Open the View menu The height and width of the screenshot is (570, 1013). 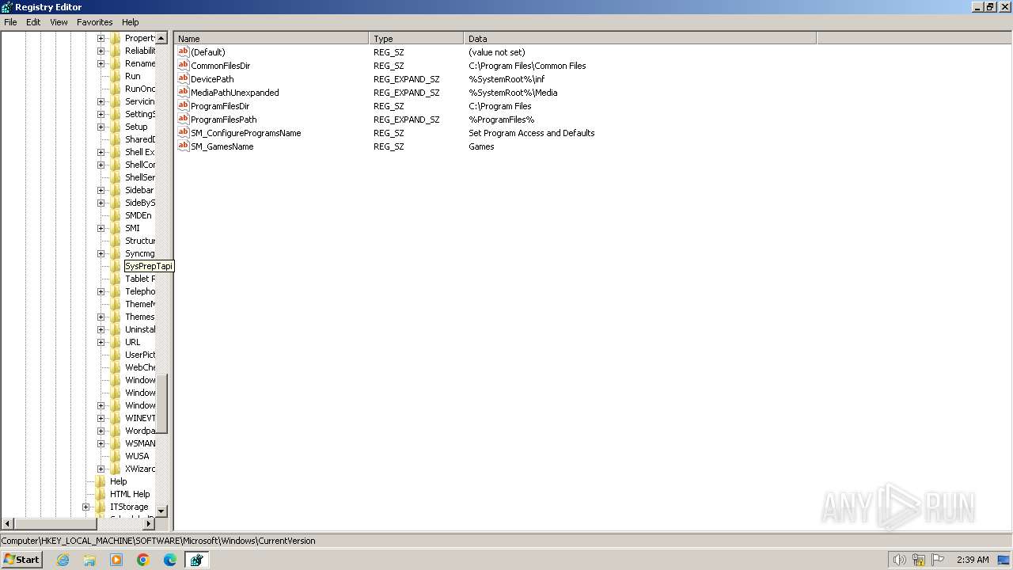point(59,22)
